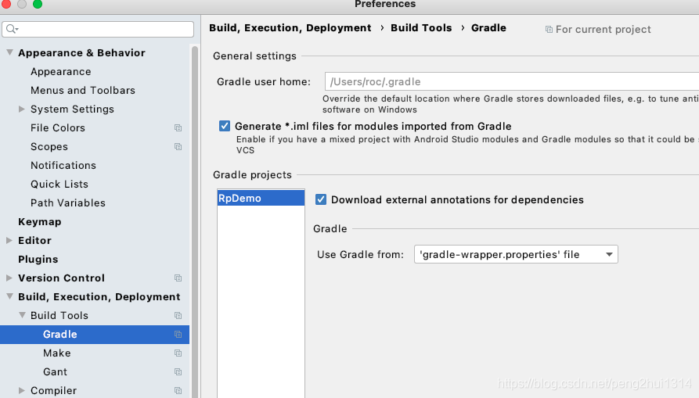This screenshot has width=699, height=398.
Task: Collapse the Build Tools node
Action: [21, 315]
